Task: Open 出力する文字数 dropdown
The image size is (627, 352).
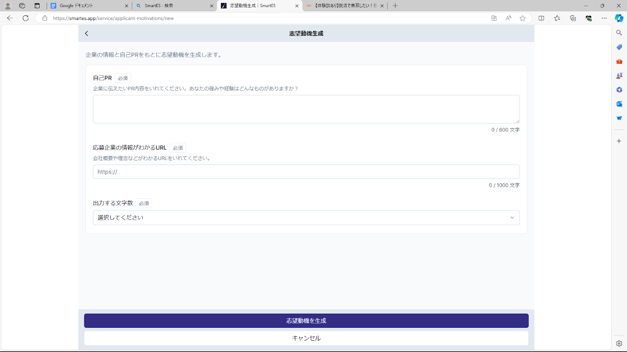Action: 306,217
